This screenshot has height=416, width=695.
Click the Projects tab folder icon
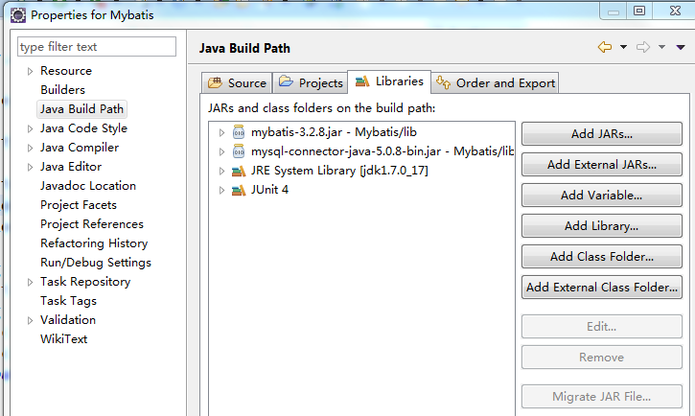coord(286,81)
